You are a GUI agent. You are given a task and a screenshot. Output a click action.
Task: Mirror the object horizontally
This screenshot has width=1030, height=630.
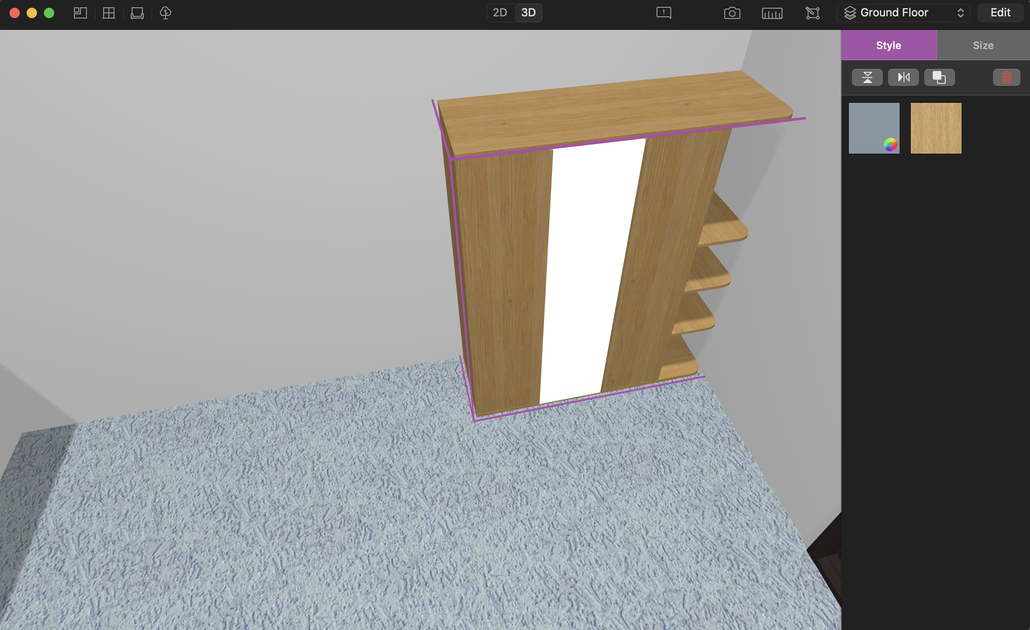pyautogui.click(x=903, y=77)
